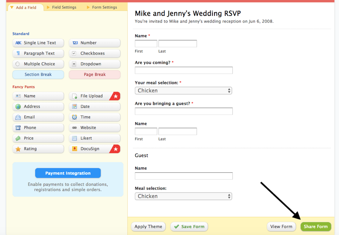The width and height of the screenshot is (339, 235).
Task: Add a Dropdown field from sidebar
Action: [x=95, y=64]
